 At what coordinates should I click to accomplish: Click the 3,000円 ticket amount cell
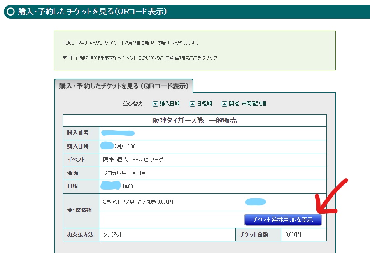(304, 234)
